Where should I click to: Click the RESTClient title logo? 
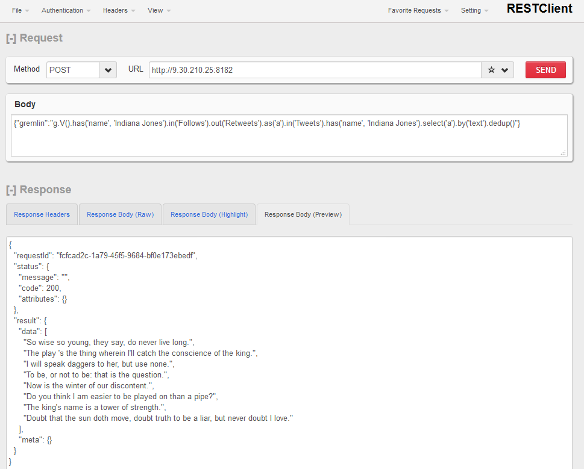click(539, 8)
